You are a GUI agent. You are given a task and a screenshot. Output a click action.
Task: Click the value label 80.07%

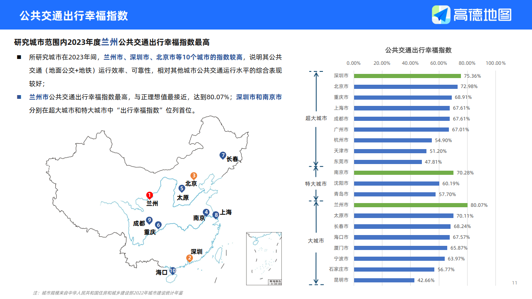click(x=479, y=205)
